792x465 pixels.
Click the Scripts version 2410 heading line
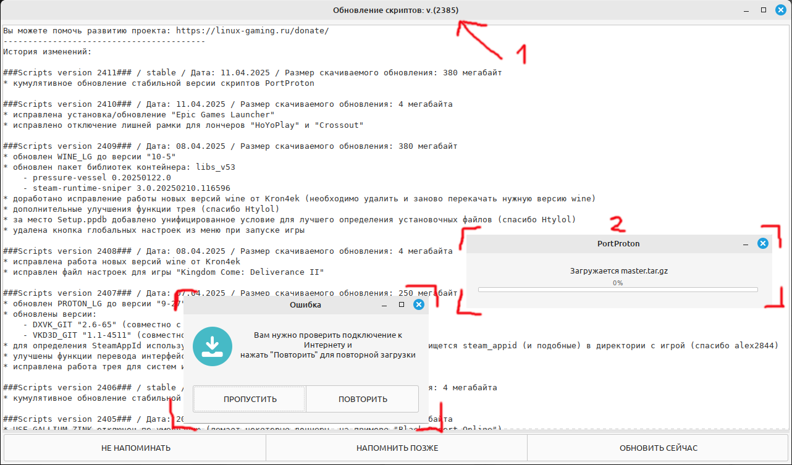(x=228, y=104)
